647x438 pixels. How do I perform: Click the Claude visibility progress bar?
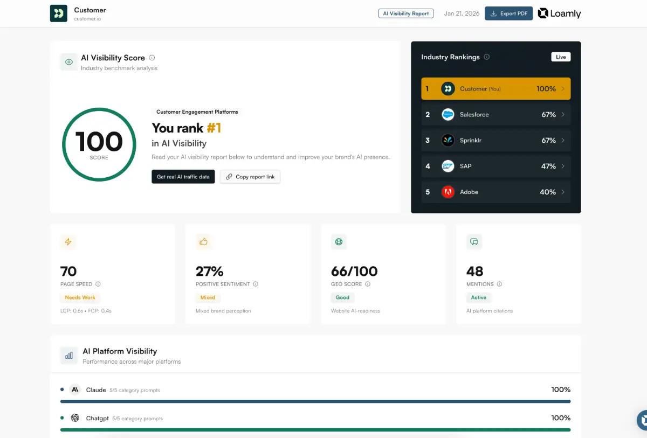click(315, 401)
